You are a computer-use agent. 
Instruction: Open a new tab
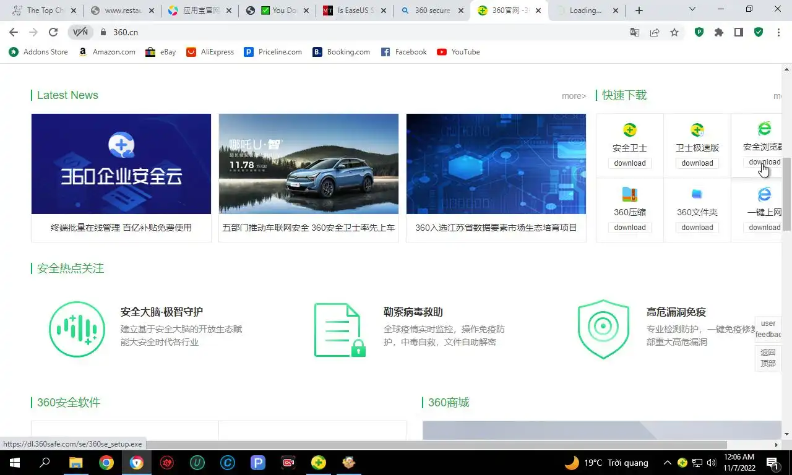[x=639, y=11]
